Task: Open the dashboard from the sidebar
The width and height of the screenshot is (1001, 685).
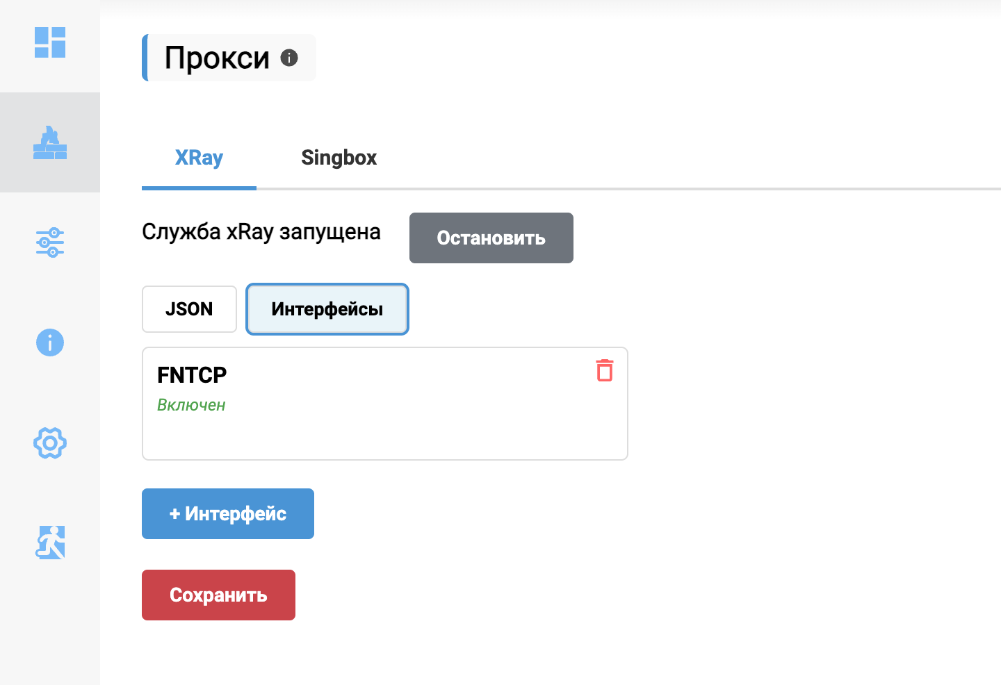Action: 50,42
